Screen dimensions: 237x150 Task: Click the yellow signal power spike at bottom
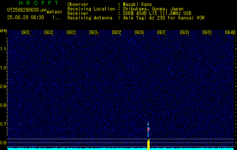pyautogui.click(x=148, y=145)
